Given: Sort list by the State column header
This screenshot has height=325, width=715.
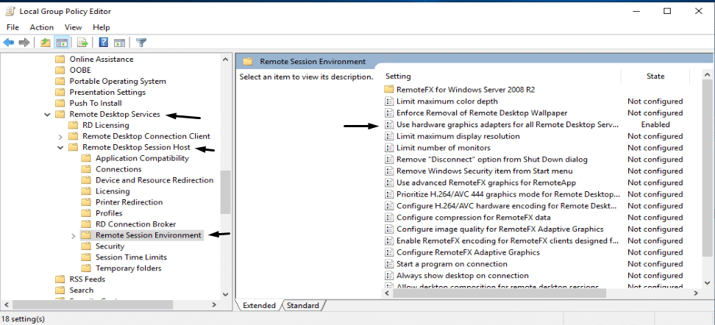Looking at the screenshot, I should coord(655,76).
